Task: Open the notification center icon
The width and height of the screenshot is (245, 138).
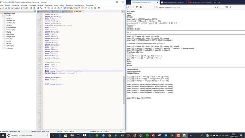Action: (x=241, y=135)
